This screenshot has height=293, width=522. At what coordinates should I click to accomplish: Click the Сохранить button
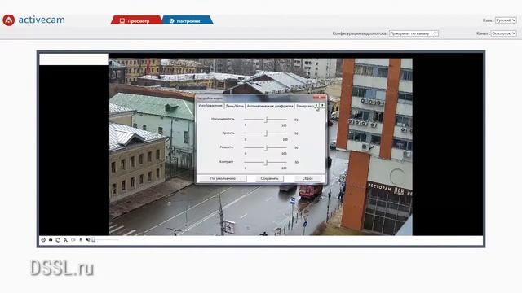tap(269, 179)
